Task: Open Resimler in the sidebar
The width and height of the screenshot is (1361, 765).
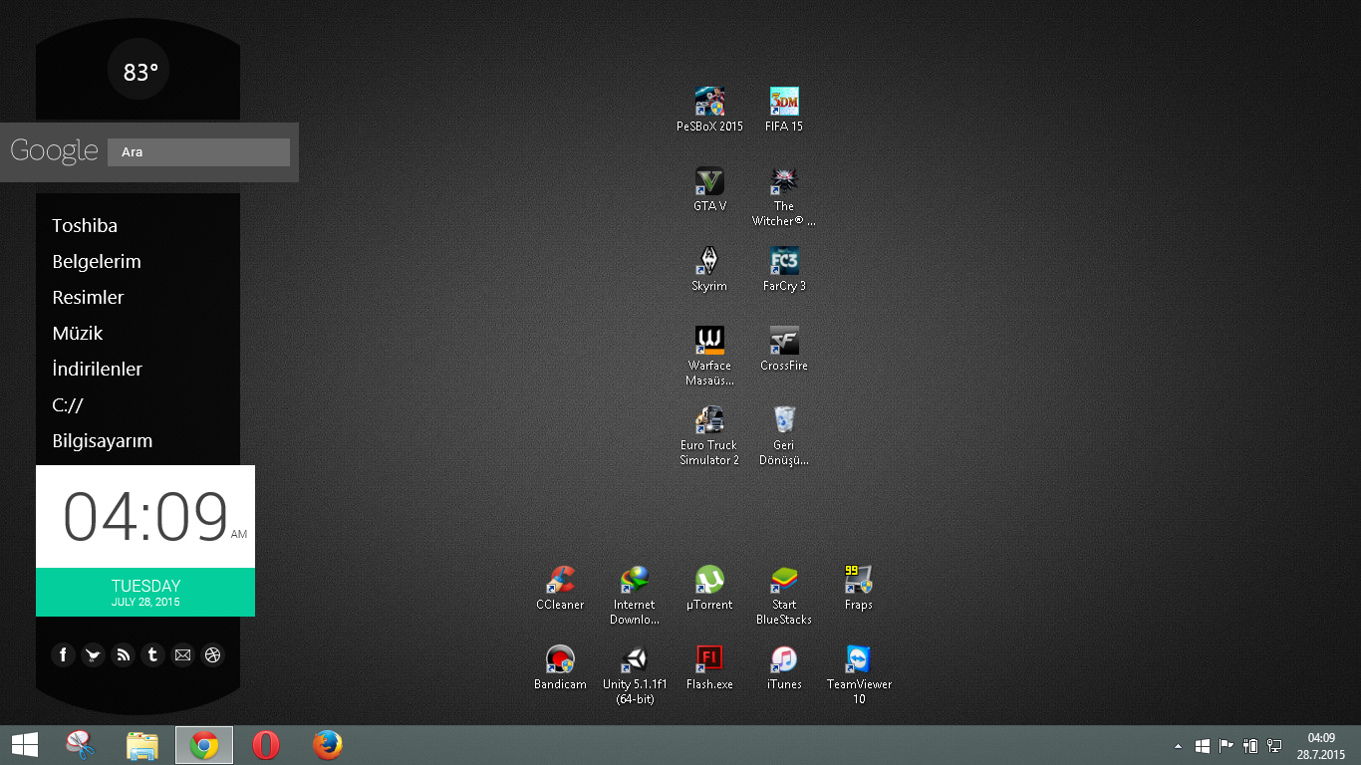Action: coord(88,298)
